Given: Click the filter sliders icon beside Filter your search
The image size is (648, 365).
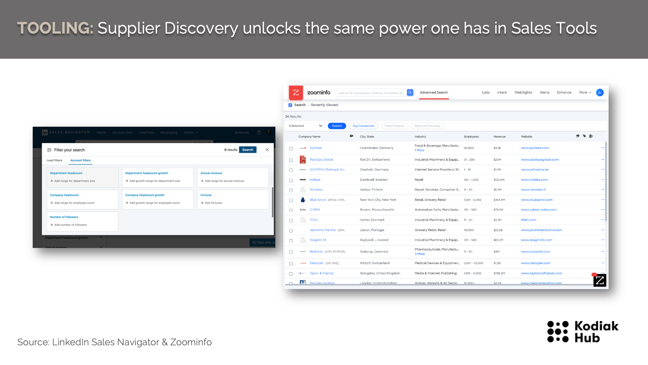Looking at the screenshot, I should pyautogui.click(x=49, y=150).
